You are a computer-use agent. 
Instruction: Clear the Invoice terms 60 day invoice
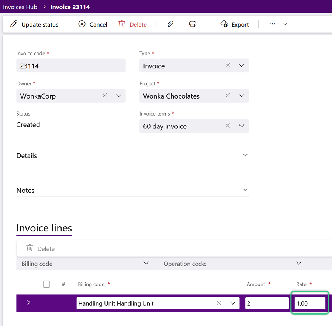228,126
